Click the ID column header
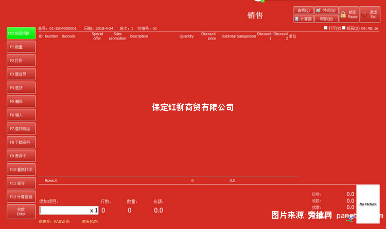This screenshot has height=229, width=386. (41, 36)
